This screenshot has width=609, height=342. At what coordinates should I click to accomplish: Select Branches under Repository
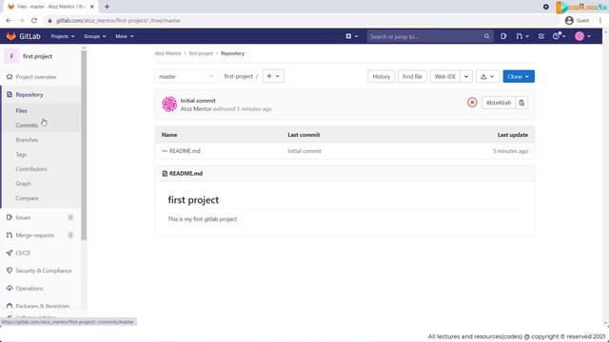click(x=27, y=140)
